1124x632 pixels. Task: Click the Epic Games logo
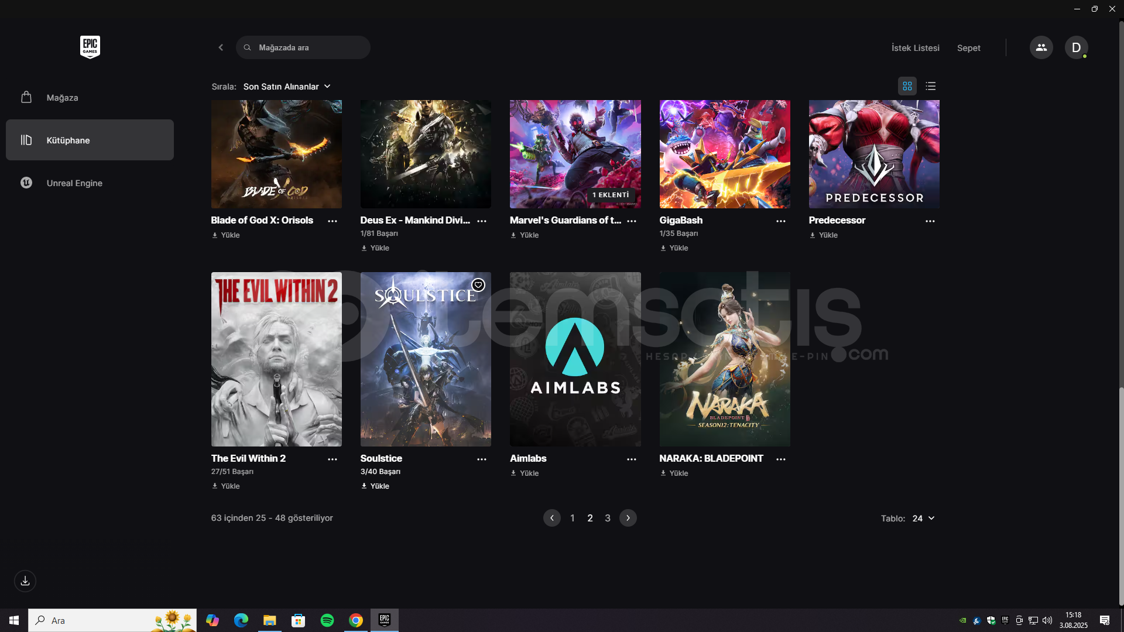(x=90, y=47)
